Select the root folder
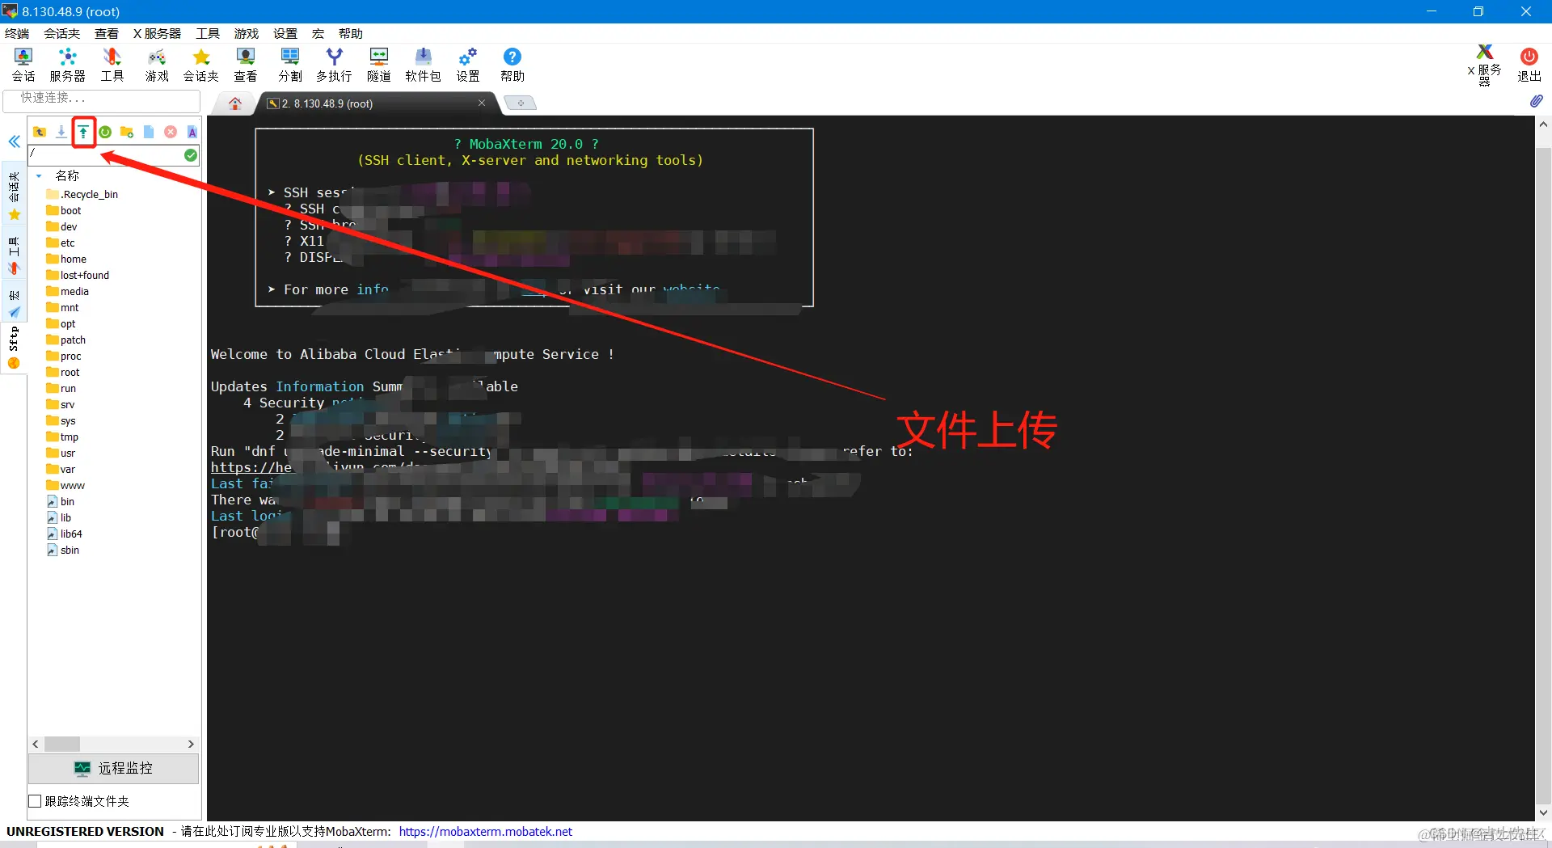 [63, 372]
